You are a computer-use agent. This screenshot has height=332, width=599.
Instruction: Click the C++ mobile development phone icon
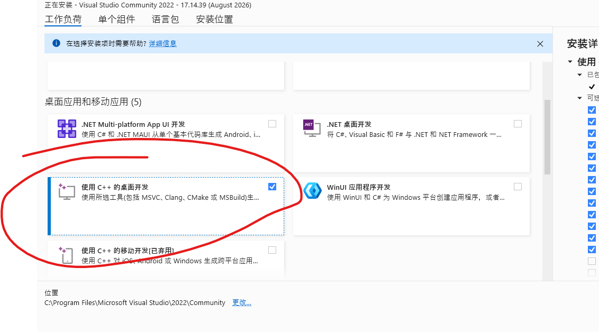pyautogui.click(x=66, y=255)
